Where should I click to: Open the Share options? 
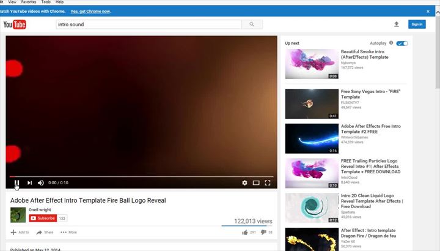click(x=45, y=232)
